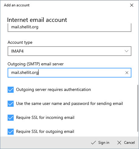Screen dimensions: 139x149
Task: Open the IMAP4 account type combo box
Action: pos(69,51)
